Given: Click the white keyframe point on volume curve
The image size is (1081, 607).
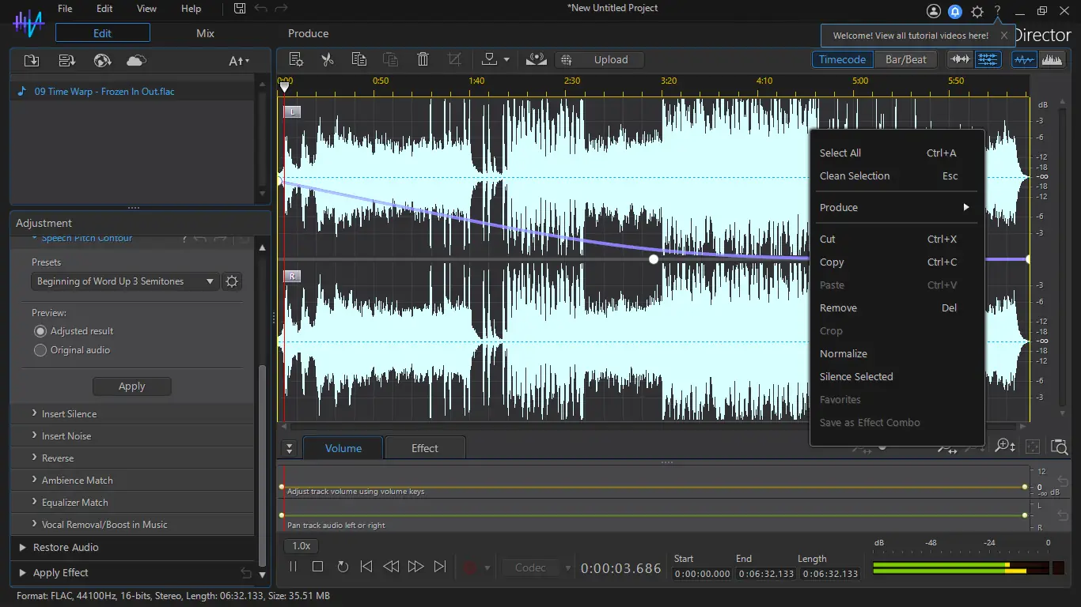Looking at the screenshot, I should coord(653,259).
